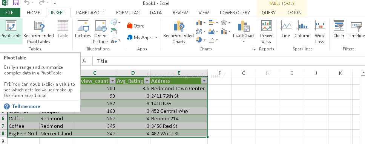Open the Shapes gallery icon
Screen dimensions: 365x144
(114, 23)
